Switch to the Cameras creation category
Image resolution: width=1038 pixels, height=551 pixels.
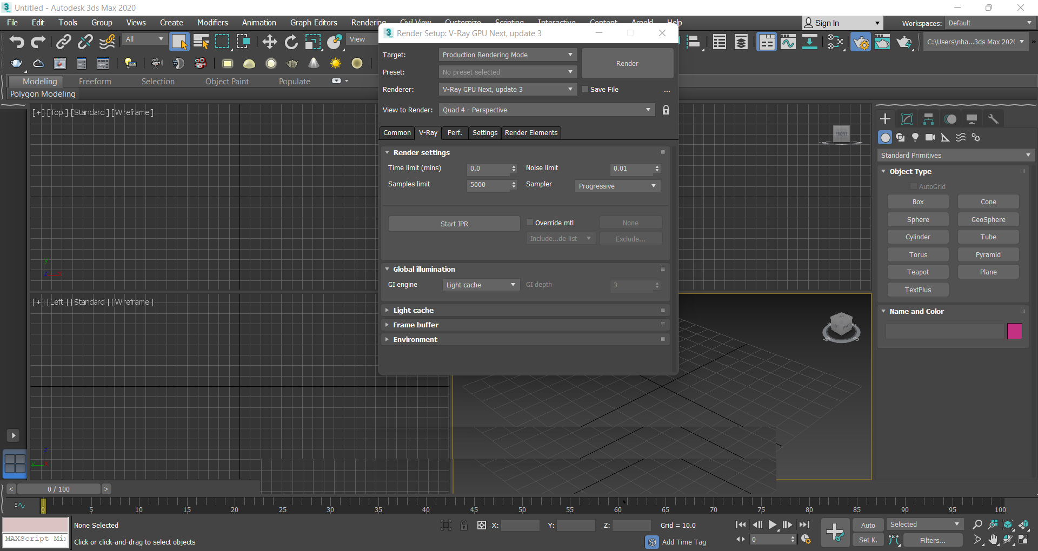[x=930, y=137]
